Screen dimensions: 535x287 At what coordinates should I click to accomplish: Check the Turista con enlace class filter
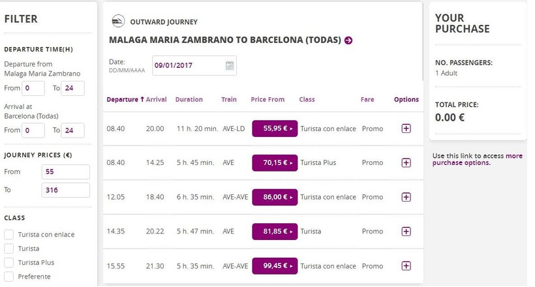(9, 235)
